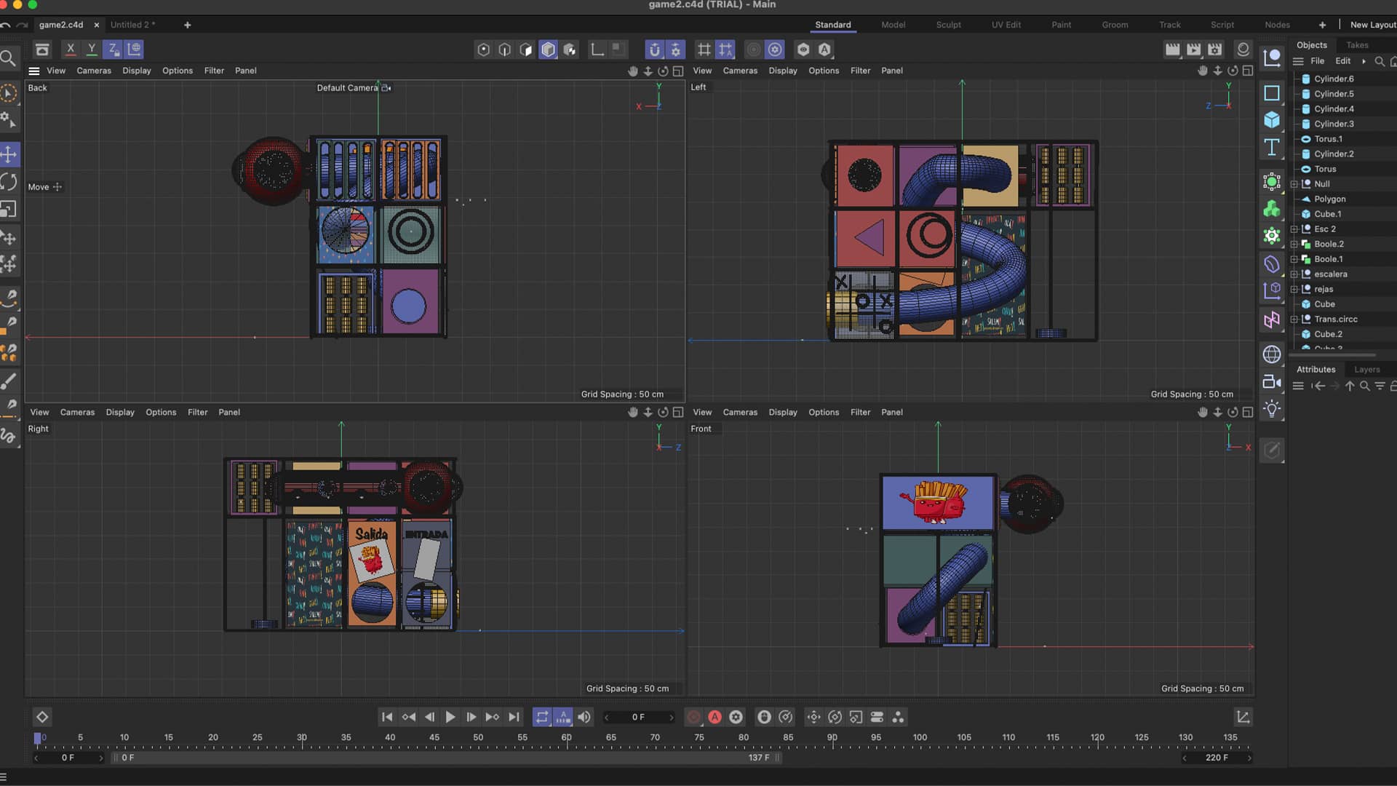Image resolution: width=1397 pixels, height=786 pixels.
Task: Add a Camera object from the right palette
Action: [x=1272, y=381]
